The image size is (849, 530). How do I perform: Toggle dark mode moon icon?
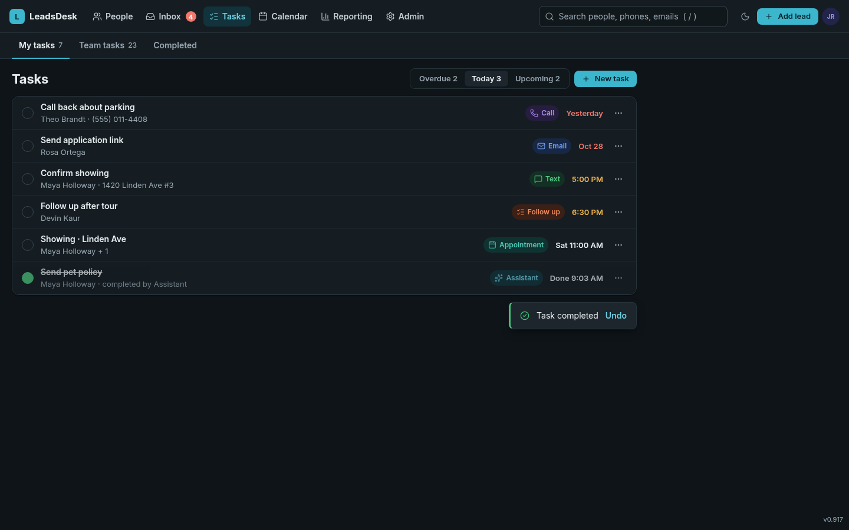745,16
